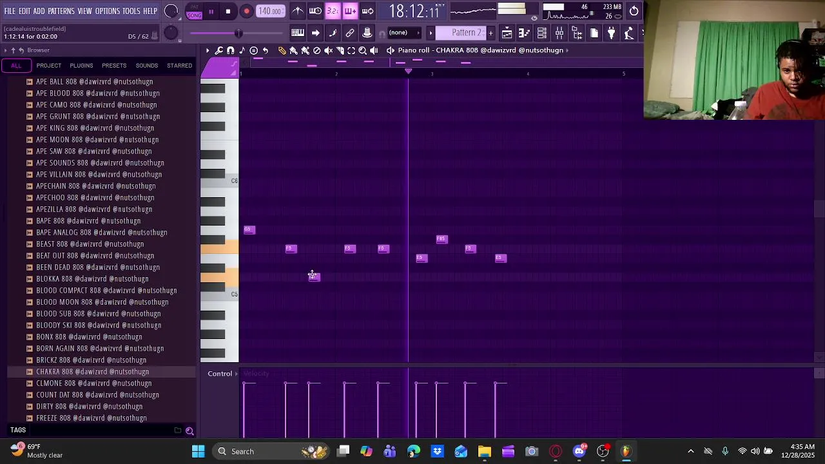Click the G5 note in piano roll
This screenshot has height=464, width=825.
click(x=249, y=229)
